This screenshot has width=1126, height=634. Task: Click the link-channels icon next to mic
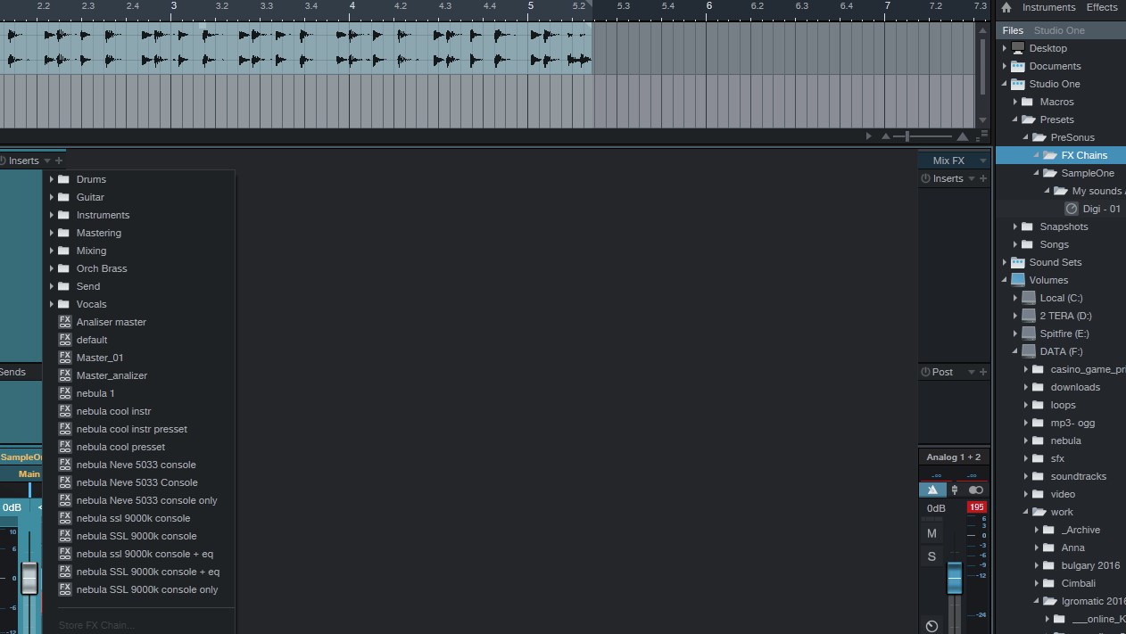click(x=976, y=490)
